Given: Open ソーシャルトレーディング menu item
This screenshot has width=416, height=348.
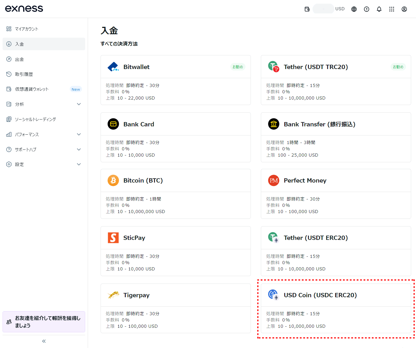Looking at the screenshot, I should 44,119.
